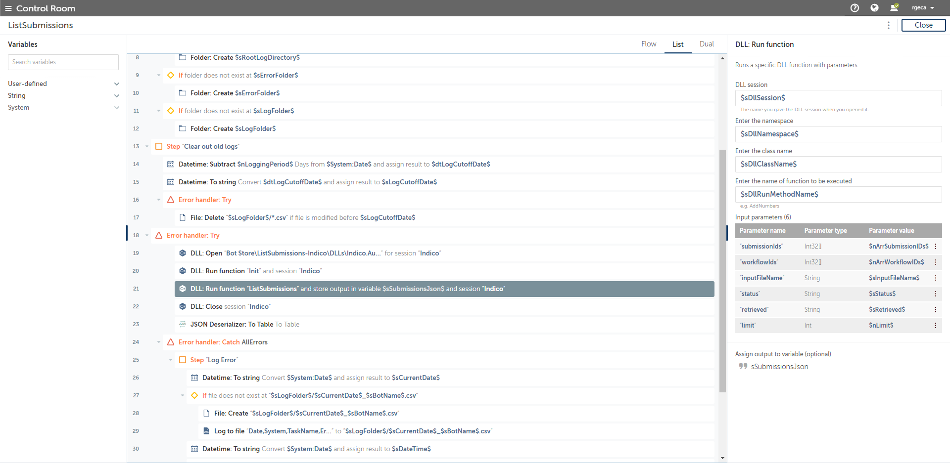Viewport: 950px width, 463px height.
Task: Collapse the If block on line 9
Action: (x=159, y=75)
